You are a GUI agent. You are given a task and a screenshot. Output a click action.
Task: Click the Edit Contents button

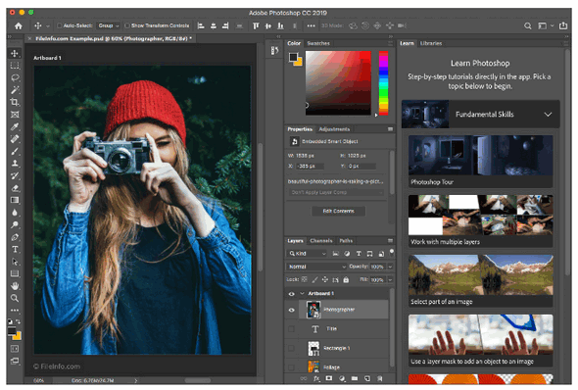[x=338, y=211]
